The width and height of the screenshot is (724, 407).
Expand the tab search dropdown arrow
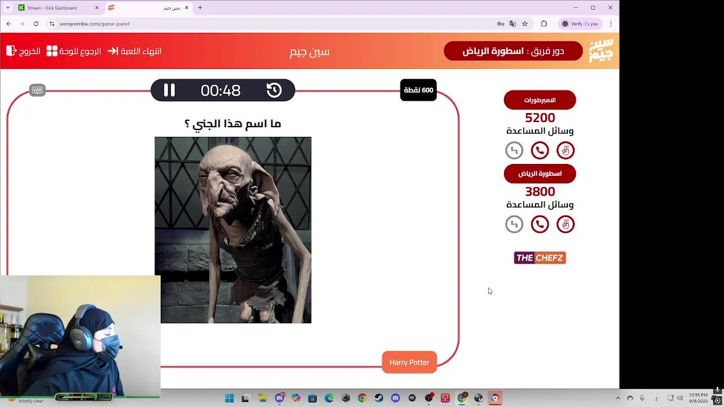pos(7,8)
